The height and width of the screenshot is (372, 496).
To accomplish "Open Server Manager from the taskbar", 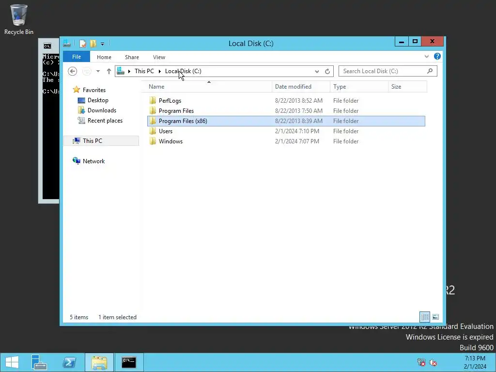I will [x=39, y=362].
